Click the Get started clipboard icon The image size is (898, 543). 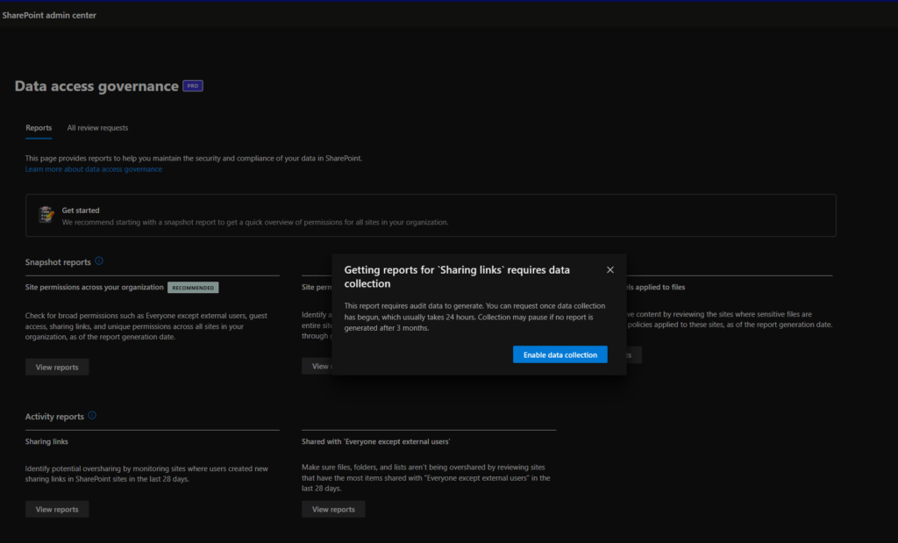click(46, 215)
